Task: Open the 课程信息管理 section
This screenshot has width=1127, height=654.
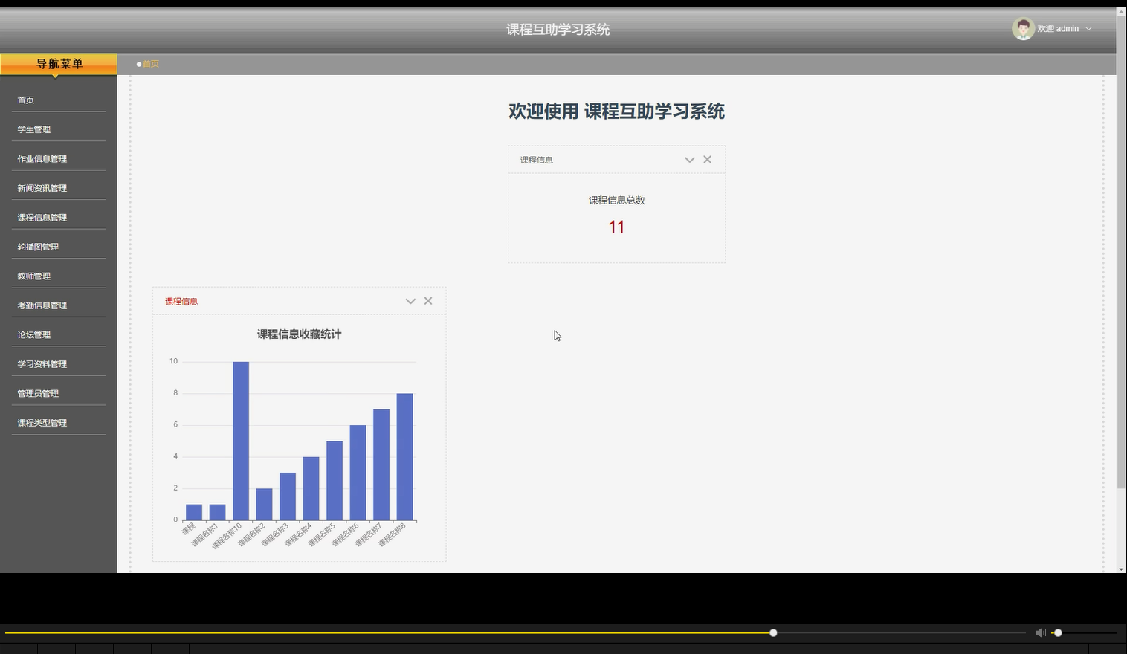Action: pos(42,216)
